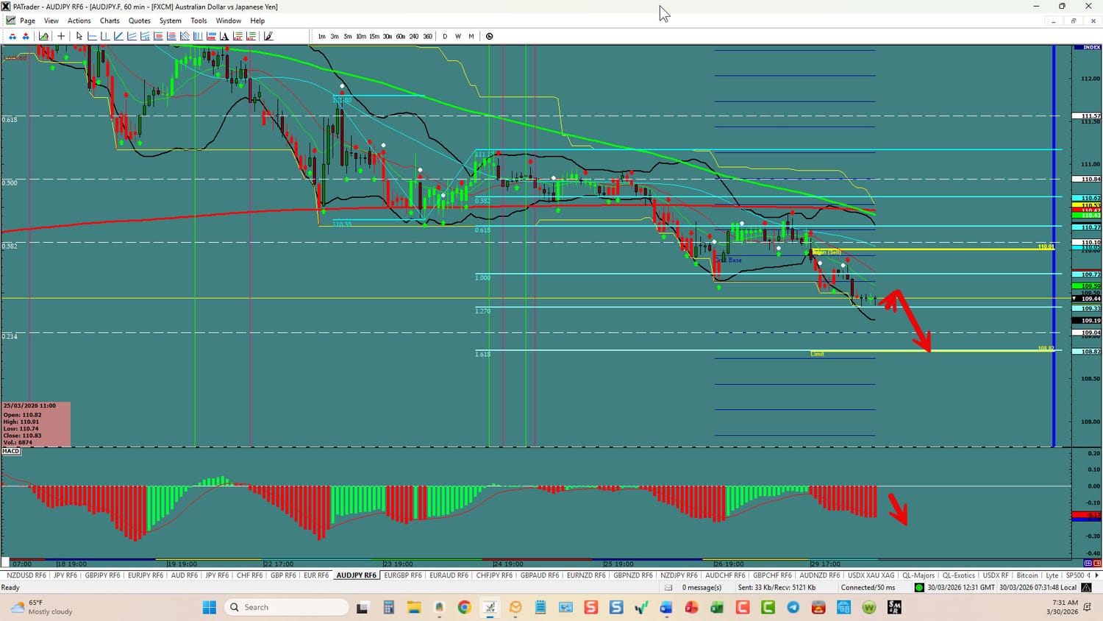Open the Charts menu
1103x621 pixels.
pyautogui.click(x=110, y=21)
